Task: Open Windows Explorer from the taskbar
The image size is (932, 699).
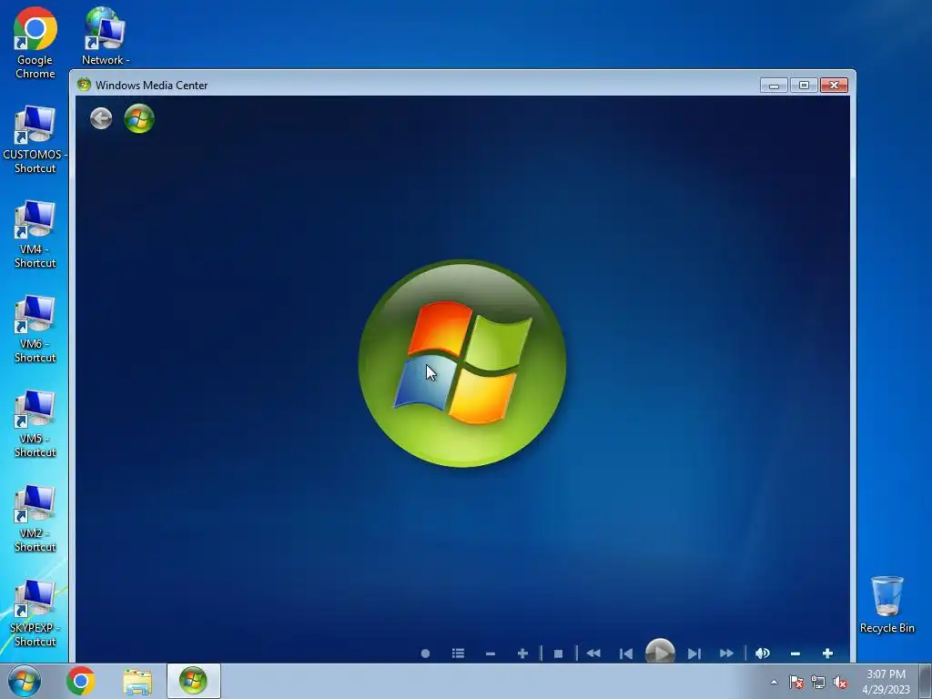Action: [x=137, y=681]
